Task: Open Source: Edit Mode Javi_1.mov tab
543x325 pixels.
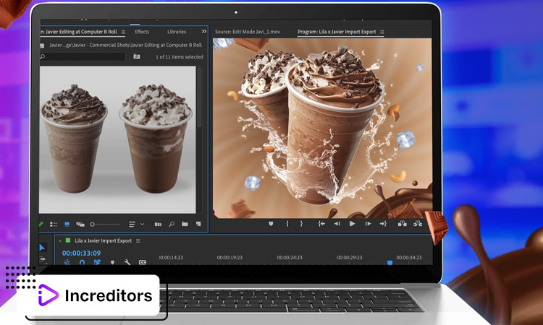Action: (x=248, y=32)
